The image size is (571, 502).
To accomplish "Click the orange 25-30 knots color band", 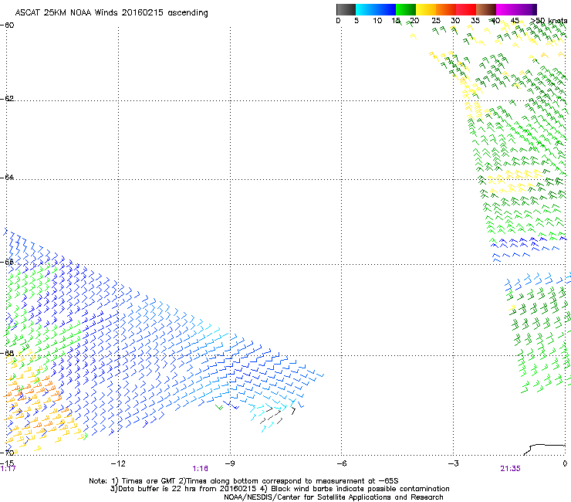I will pyautogui.click(x=446, y=9).
